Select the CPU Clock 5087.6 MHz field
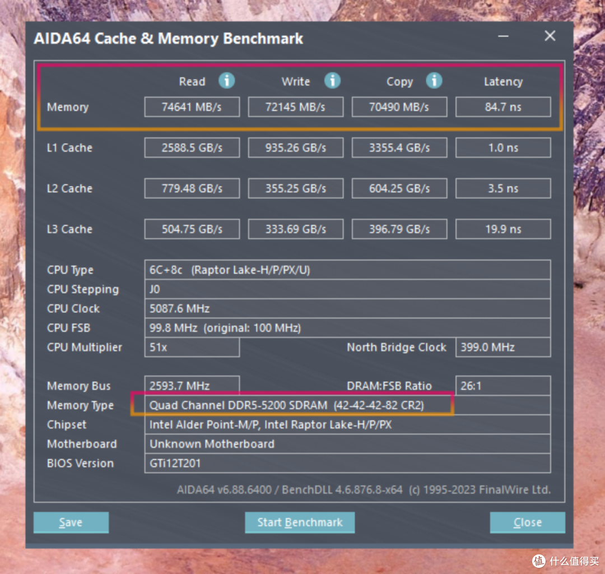 (x=347, y=308)
